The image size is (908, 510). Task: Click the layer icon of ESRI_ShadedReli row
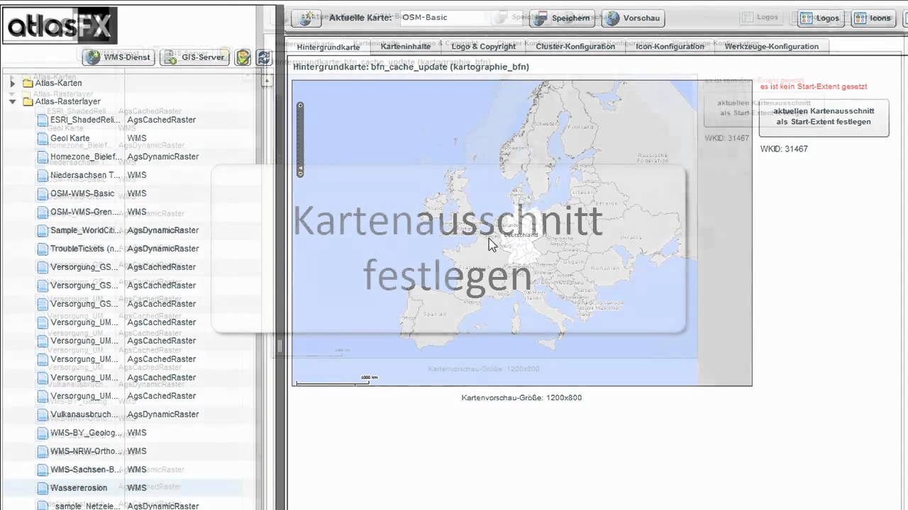pos(43,120)
